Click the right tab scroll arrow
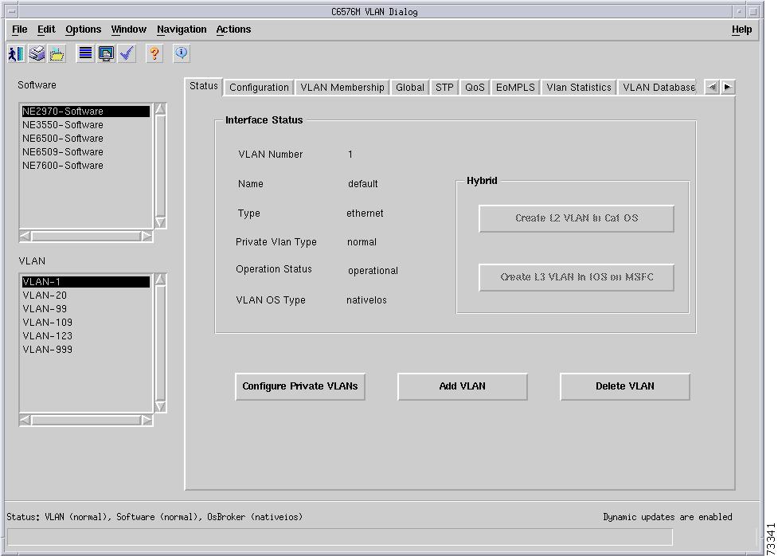The image size is (778, 556). coord(728,87)
